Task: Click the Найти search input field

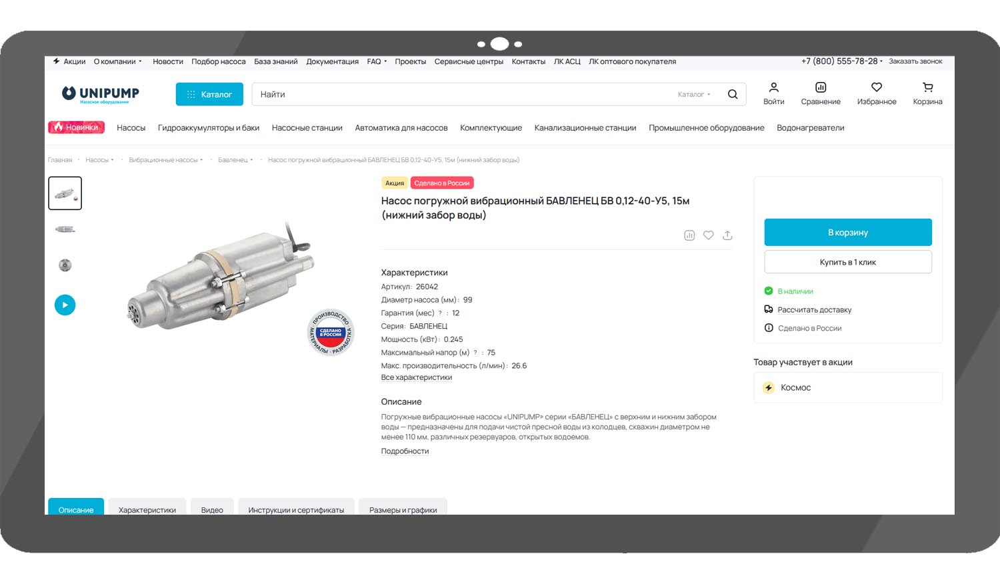Action: pyautogui.click(x=460, y=95)
